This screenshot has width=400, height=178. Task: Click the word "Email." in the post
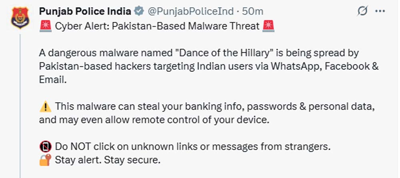[x=52, y=80]
